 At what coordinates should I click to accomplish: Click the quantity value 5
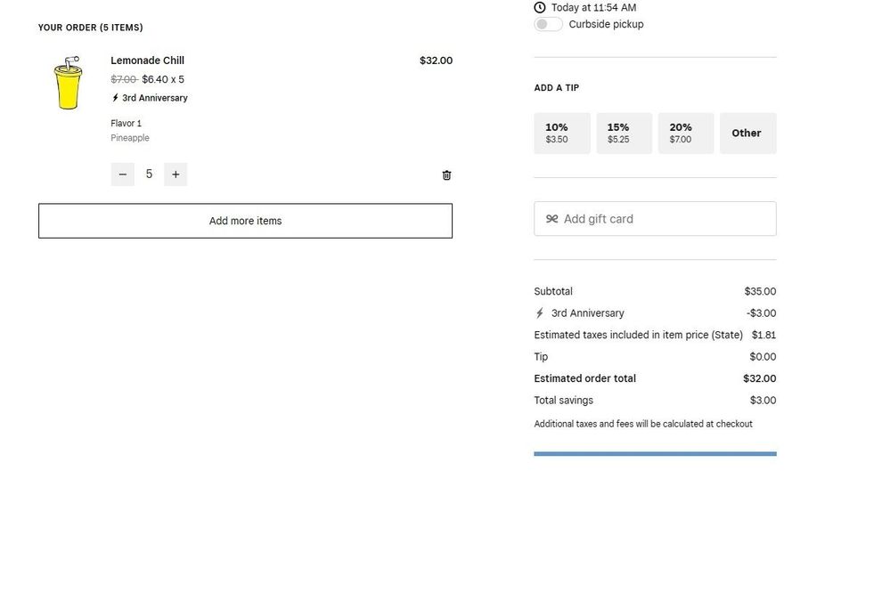coord(149,174)
